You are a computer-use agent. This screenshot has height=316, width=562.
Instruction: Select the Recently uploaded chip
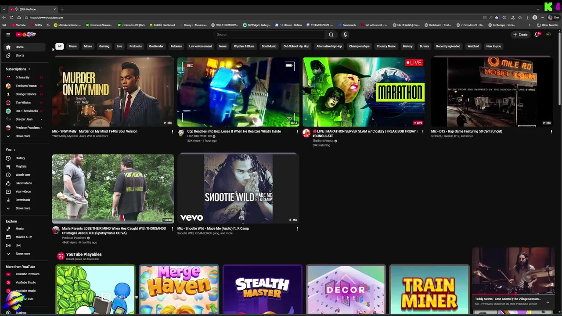click(448, 46)
